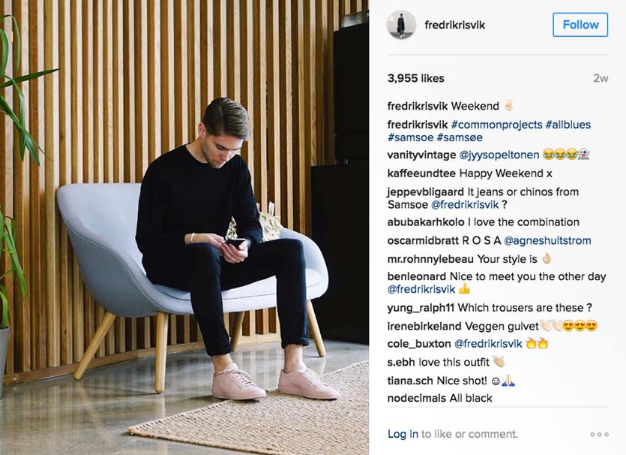Open the three-dot more options menu
The width and height of the screenshot is (626, 455).
(x=599, y=434)
